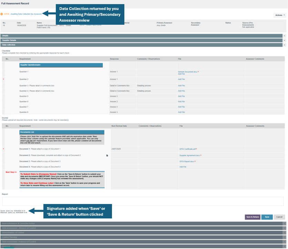Click the 'Next Step >>' red label
288x249 pixels.
click(11, 172)
